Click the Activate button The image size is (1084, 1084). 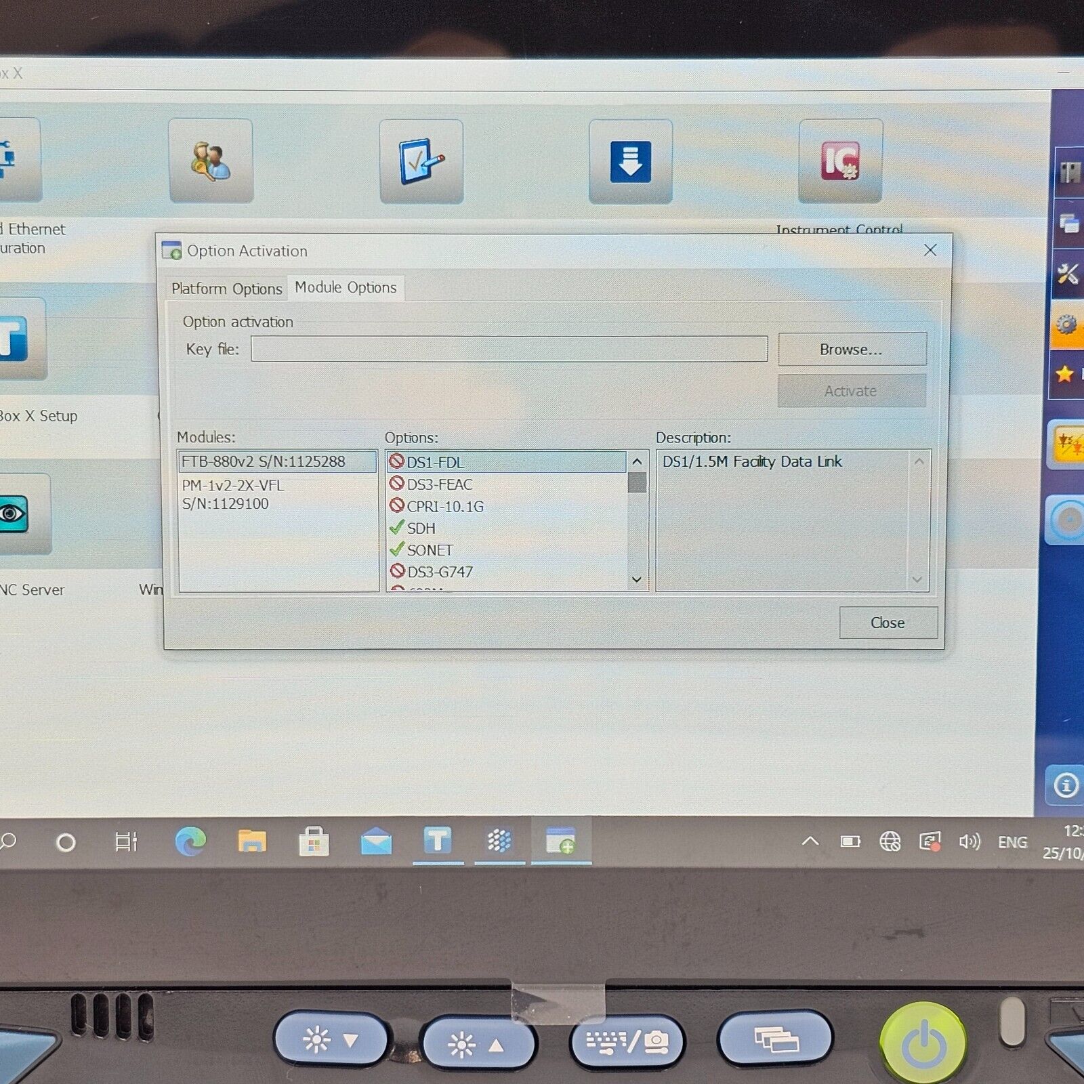[x=852, y=391]
